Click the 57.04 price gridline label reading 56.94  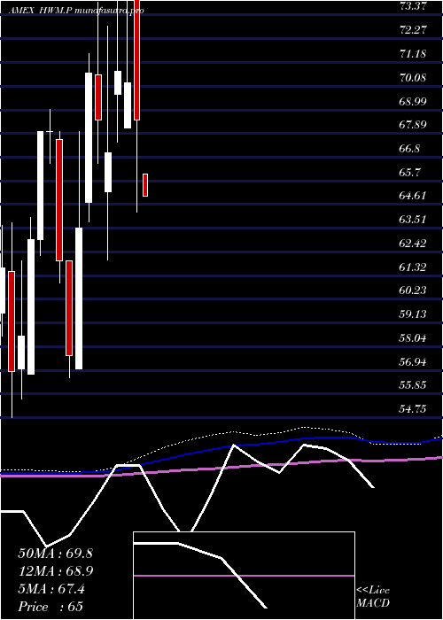tap(413, 361)
